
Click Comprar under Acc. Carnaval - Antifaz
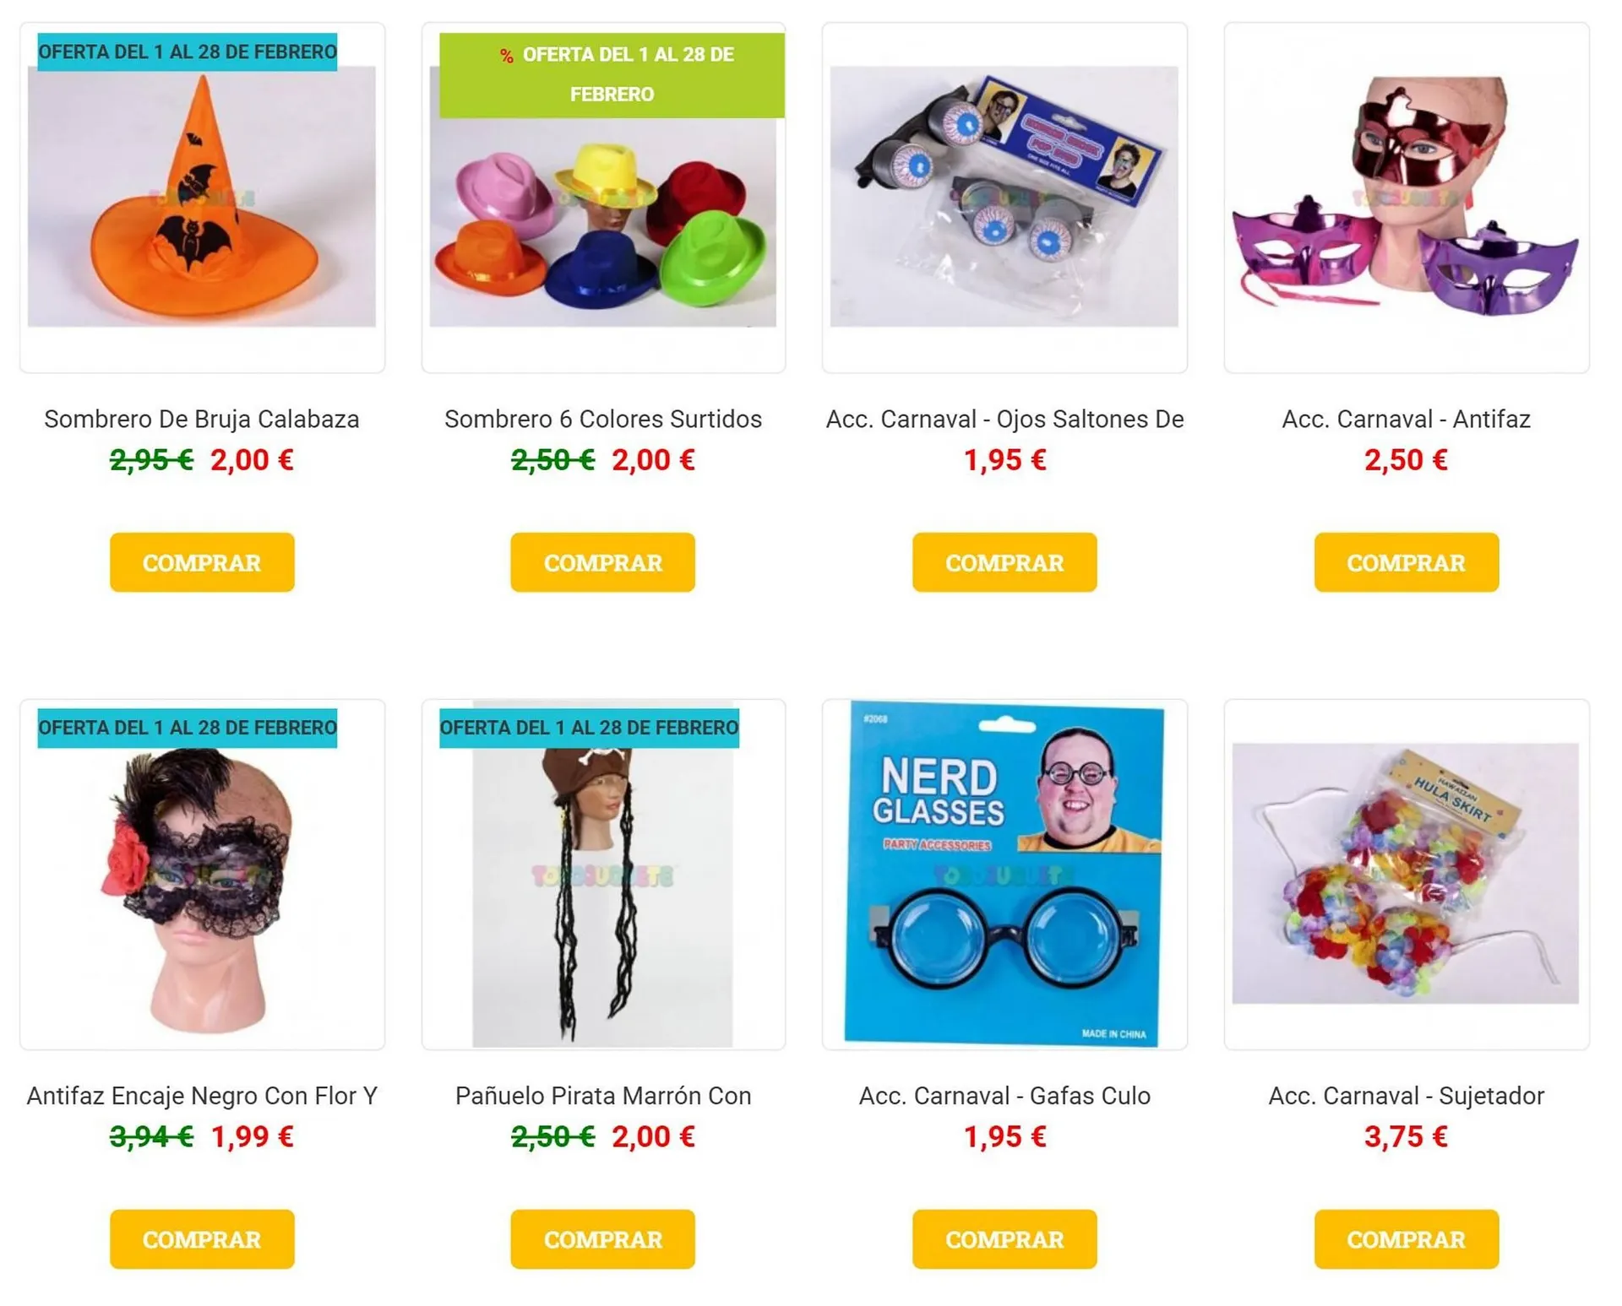pos(1407,562)
